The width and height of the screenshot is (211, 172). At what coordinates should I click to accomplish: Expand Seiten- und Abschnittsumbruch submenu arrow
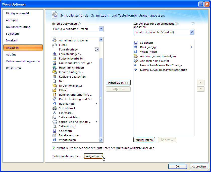[x=97, y=122]
